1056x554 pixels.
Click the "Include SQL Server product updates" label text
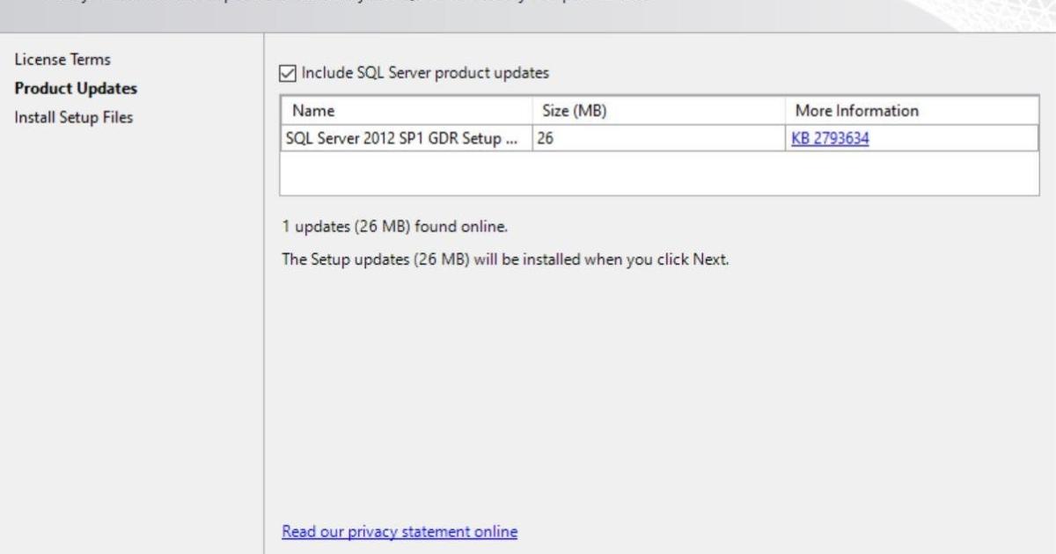(x=431, y=72)
